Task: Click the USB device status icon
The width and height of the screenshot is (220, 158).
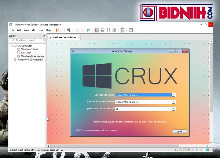Action: pos(201,150)
